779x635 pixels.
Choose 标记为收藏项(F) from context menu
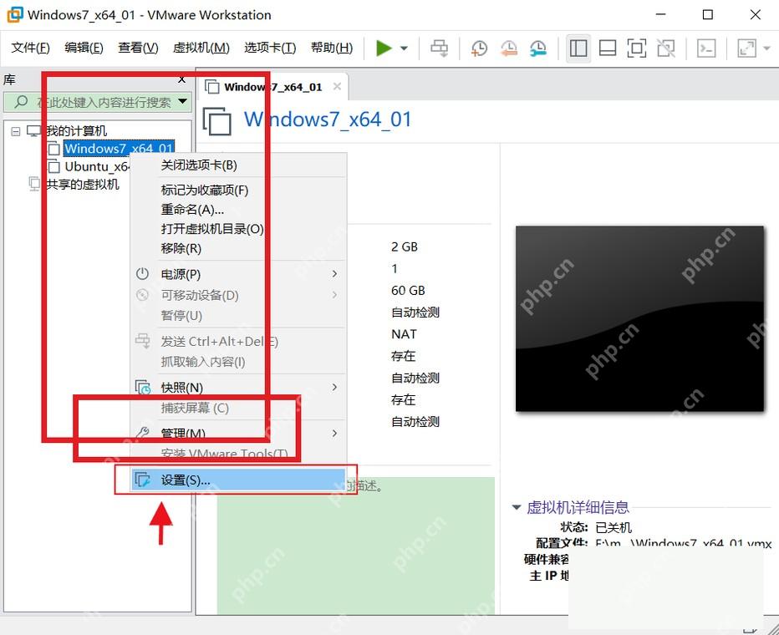point(238,190)
